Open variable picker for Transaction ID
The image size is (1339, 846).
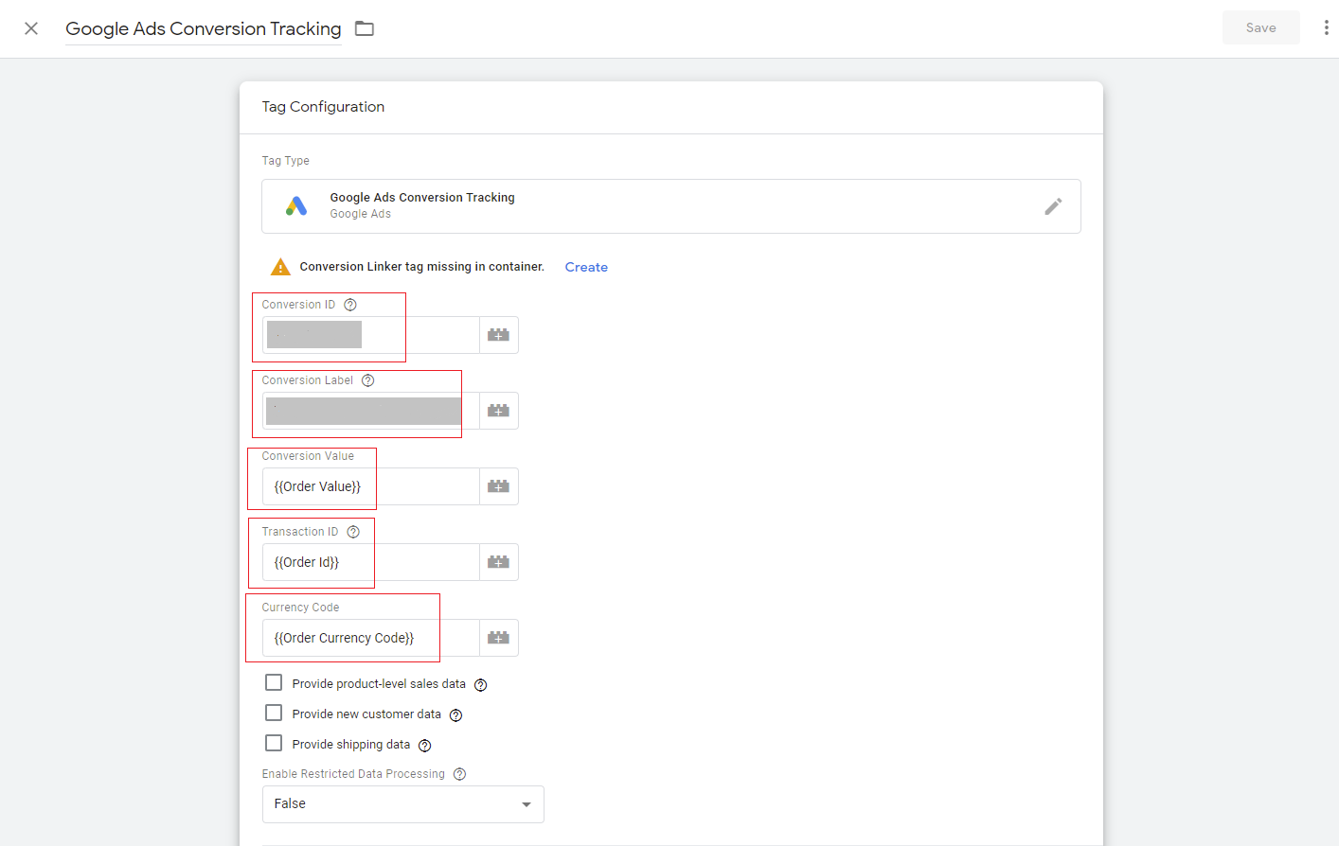point(498,562)
